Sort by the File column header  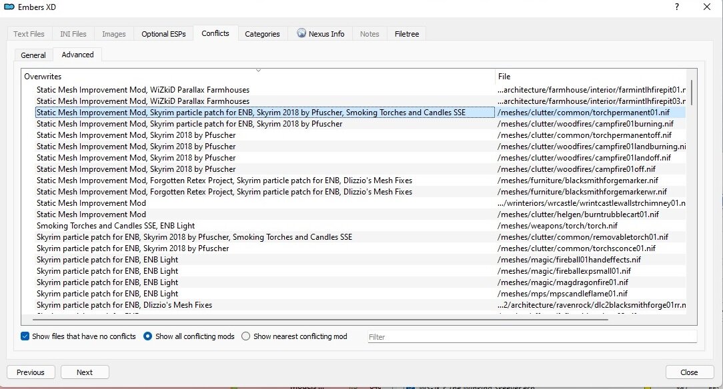point(591,77)
